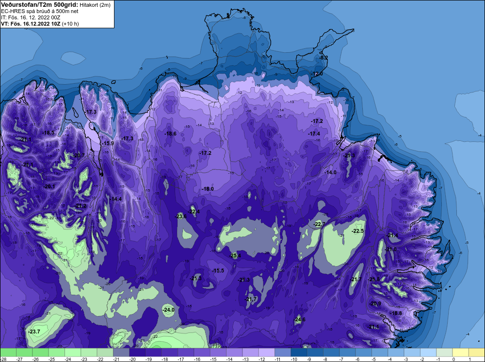Click the -22.7 temperature reading
The width and height of the screenshot is (485, 362).
pos(320,224)
